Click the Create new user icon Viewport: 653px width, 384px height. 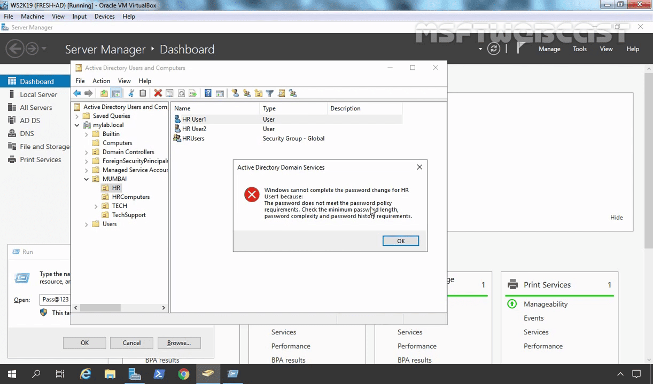[x=235, y=93]
